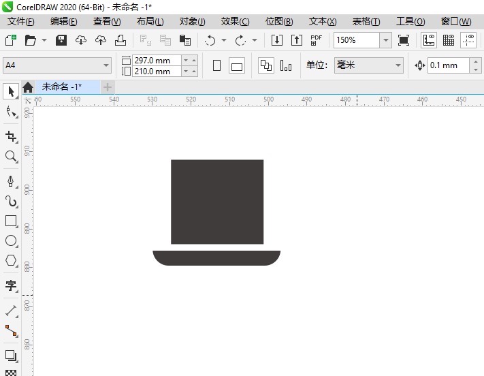
Task: Expand the Open recent dropdown arrow
Action: [44, 40]
